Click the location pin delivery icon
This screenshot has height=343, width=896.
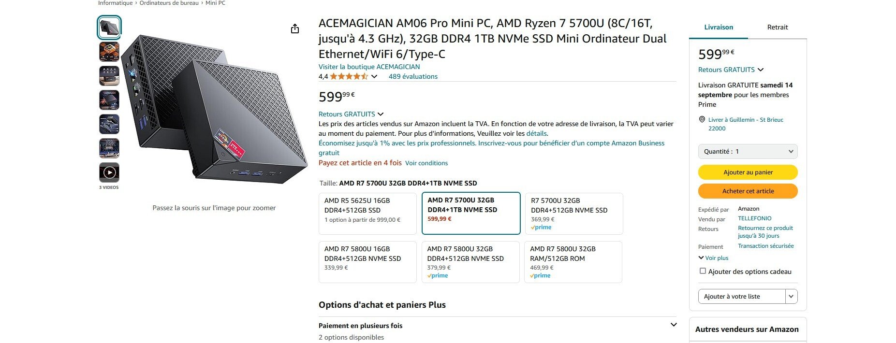pyautogui.click(x=702, y=120)
